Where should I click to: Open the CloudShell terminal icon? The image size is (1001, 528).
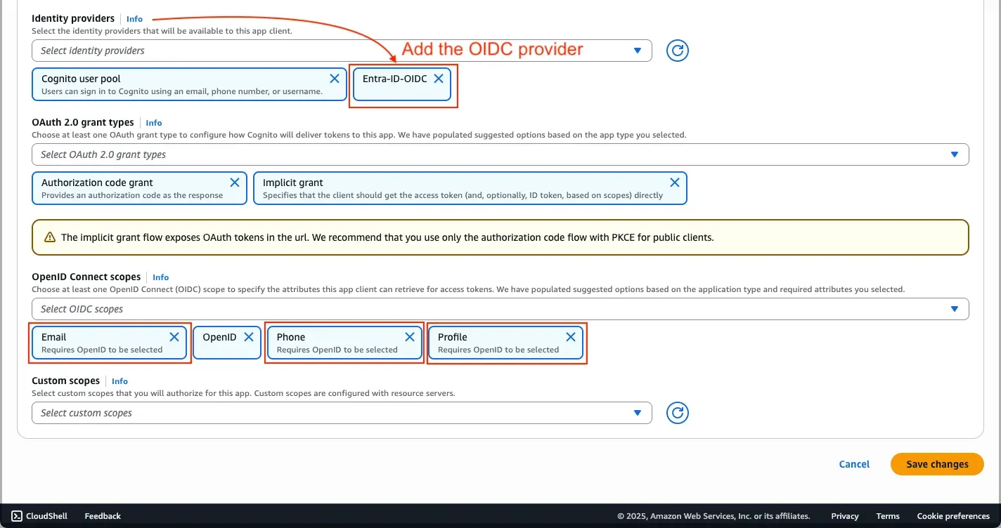click(x=17, y=516)
